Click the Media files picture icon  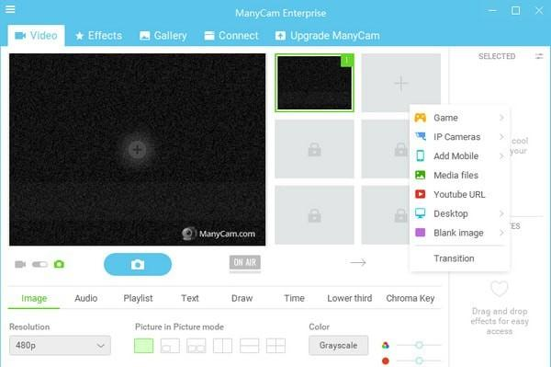point(421,175)
